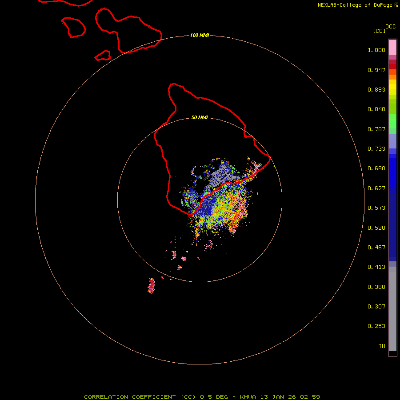
Task: Select the 1.000 value on the scale
Action: click(x=376, y=50)
